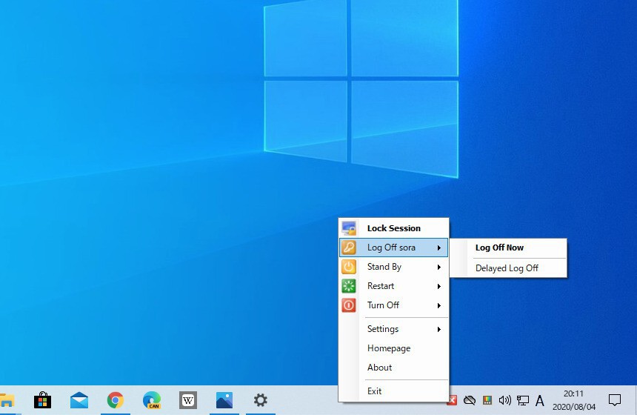Open Edge Canary from the taskbar
637x415 pixels.
[x=152, y=400]
